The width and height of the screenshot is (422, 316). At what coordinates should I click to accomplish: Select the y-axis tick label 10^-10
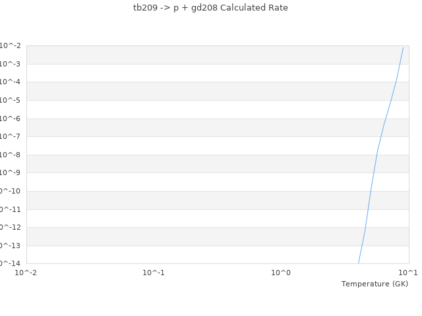[x=9, y=191]
